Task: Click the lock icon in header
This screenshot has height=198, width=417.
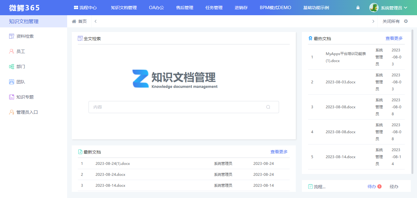Action: (358, 8)
